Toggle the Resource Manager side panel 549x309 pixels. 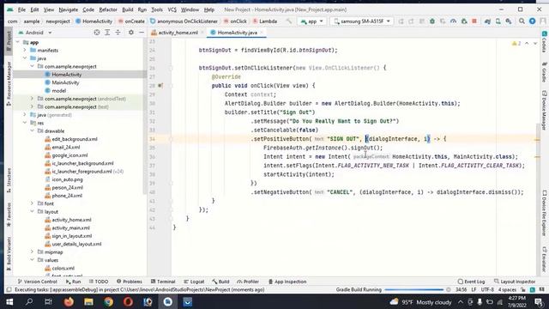(9, 83)
